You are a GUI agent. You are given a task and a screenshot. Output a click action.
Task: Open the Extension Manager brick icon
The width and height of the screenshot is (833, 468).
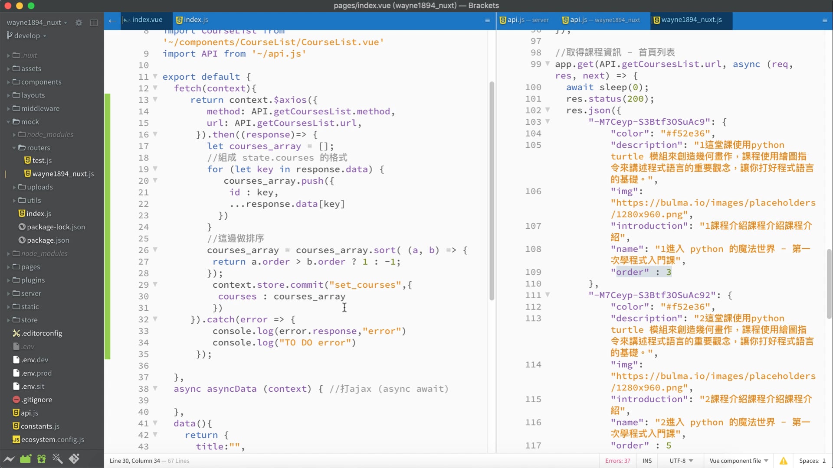pyautogui.click(x=26, y=458)
